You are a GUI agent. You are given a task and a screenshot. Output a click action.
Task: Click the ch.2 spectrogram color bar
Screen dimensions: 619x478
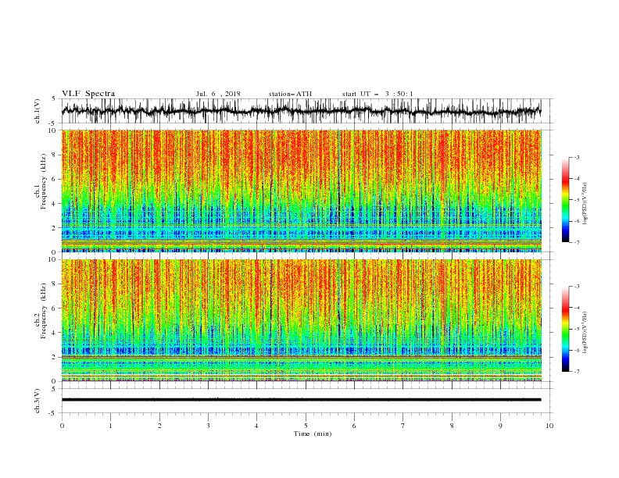[565, 329]
